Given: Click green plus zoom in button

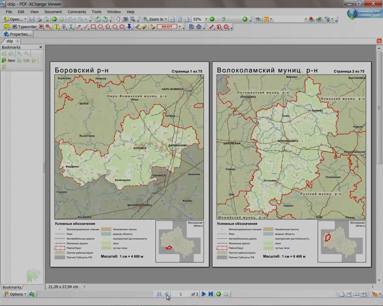Looking at the screenshot, I should [x=245, y=19].
